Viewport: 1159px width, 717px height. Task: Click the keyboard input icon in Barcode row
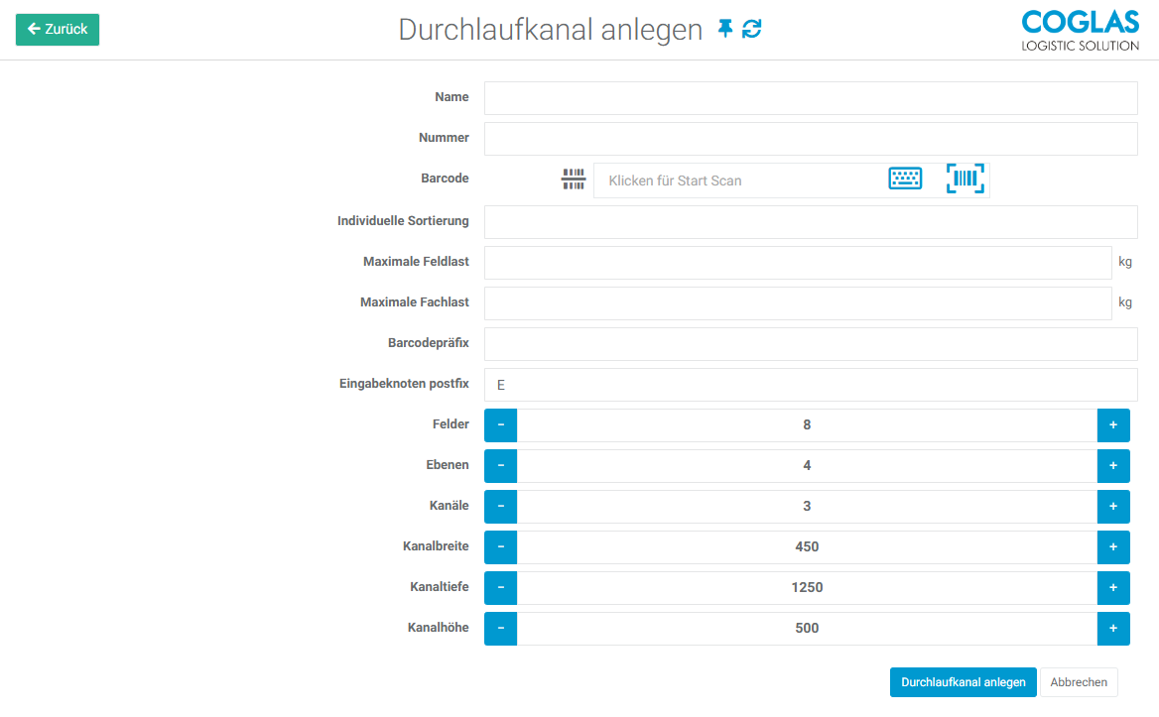(x=904, y=179)
